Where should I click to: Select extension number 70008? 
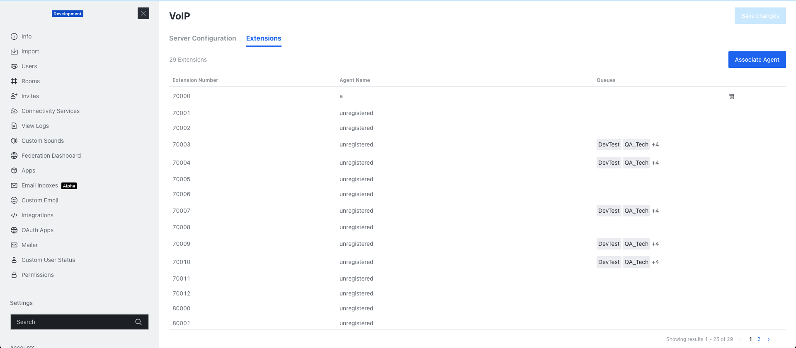181,227
